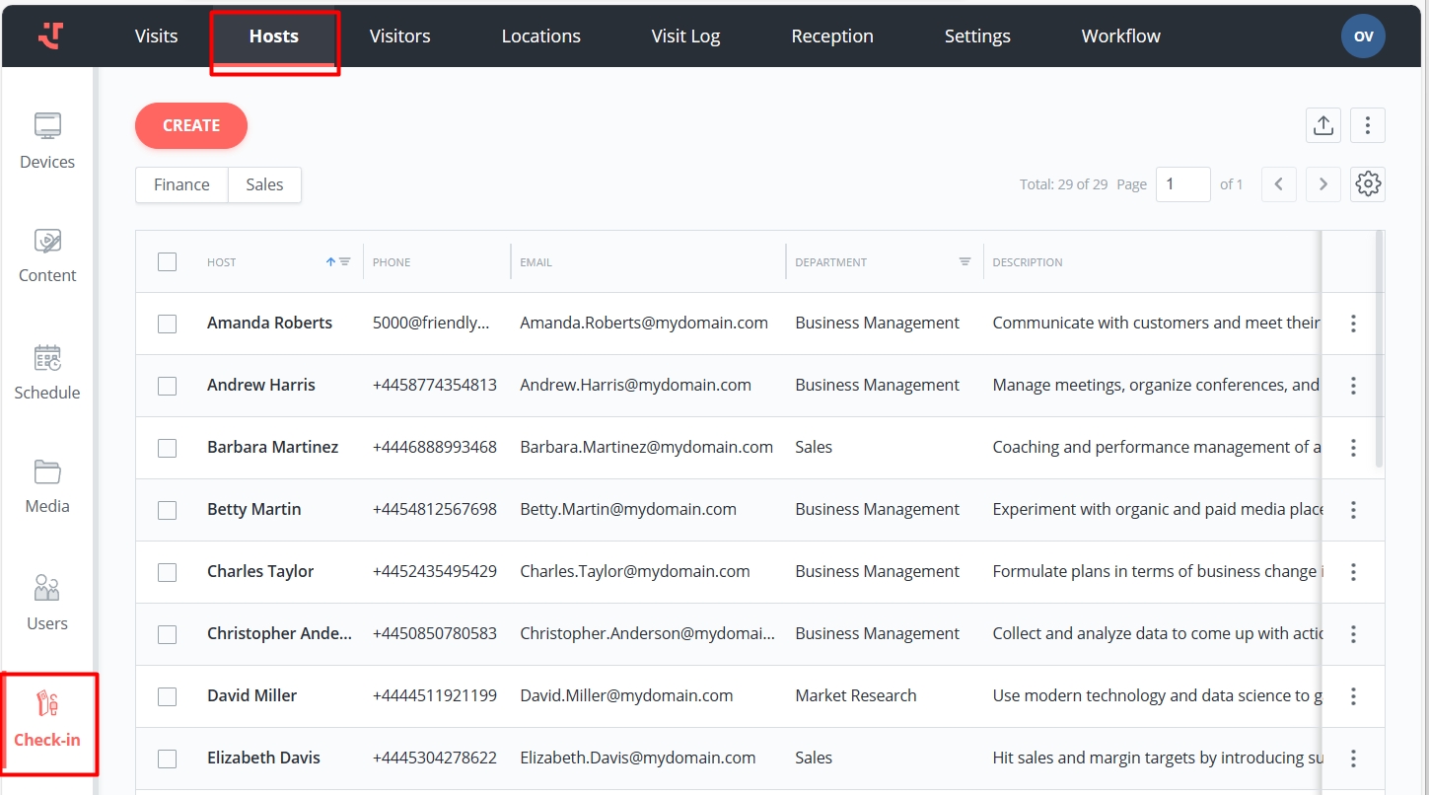Click the page number input field

1181,184
